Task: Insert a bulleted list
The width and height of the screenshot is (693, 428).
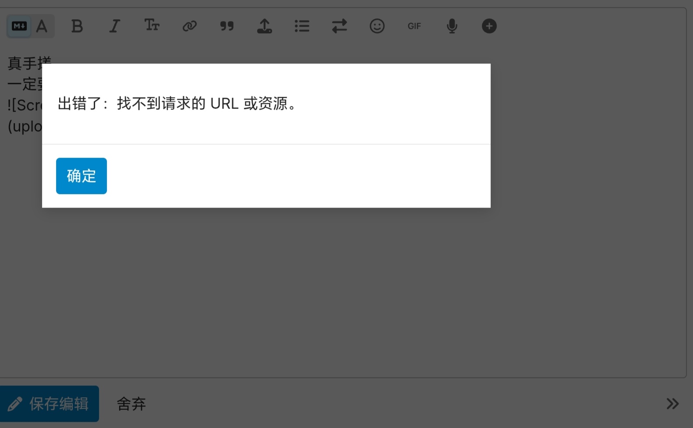Action: [302, 26]
